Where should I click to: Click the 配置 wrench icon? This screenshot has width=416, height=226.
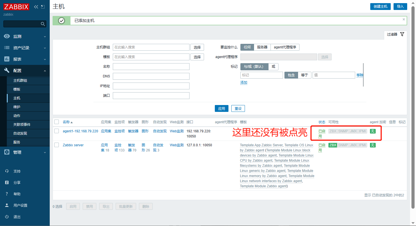7,71
